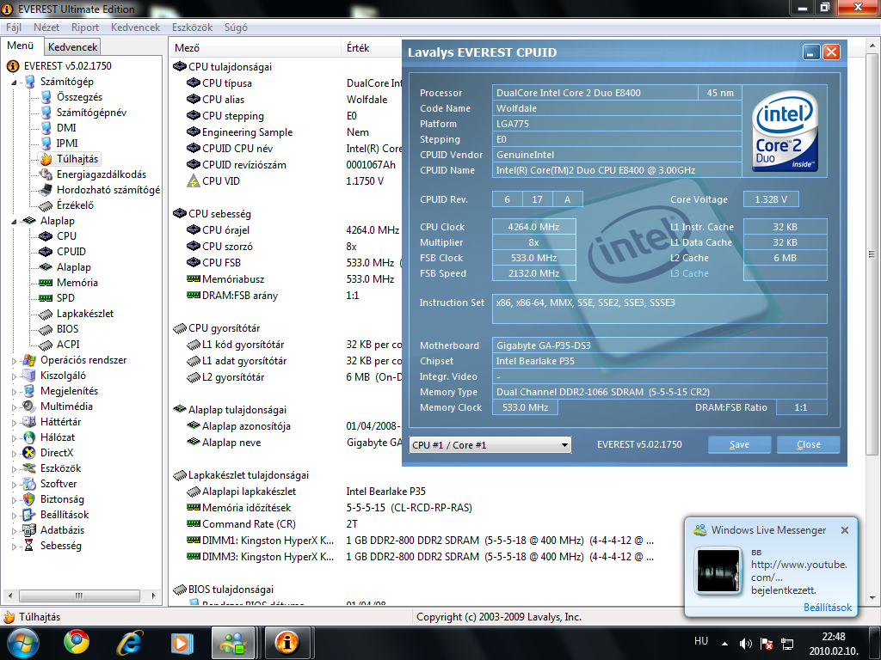Click Save in the CPUID dialog
The width and height of the screenshot is (881, 660).
click(x=739, y=444)
